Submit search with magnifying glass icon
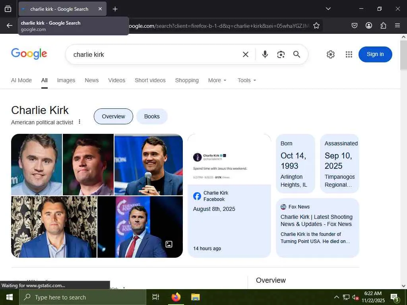Image resolution: width=407 pixels, height=305 pixels. (x=297, y=54)
